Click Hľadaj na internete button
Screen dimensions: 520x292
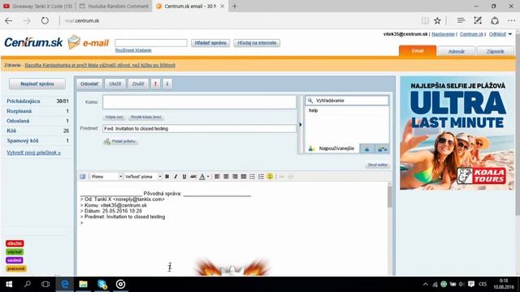coord(257,43)
